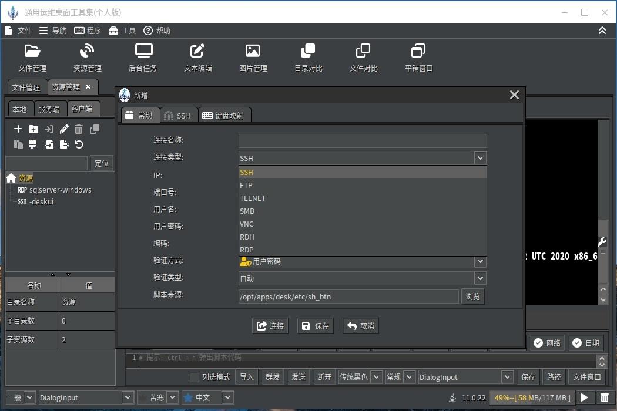This screenshot has height=411, width=617.
Task: Select FTP from connection type list
Action: pos(363,186)
